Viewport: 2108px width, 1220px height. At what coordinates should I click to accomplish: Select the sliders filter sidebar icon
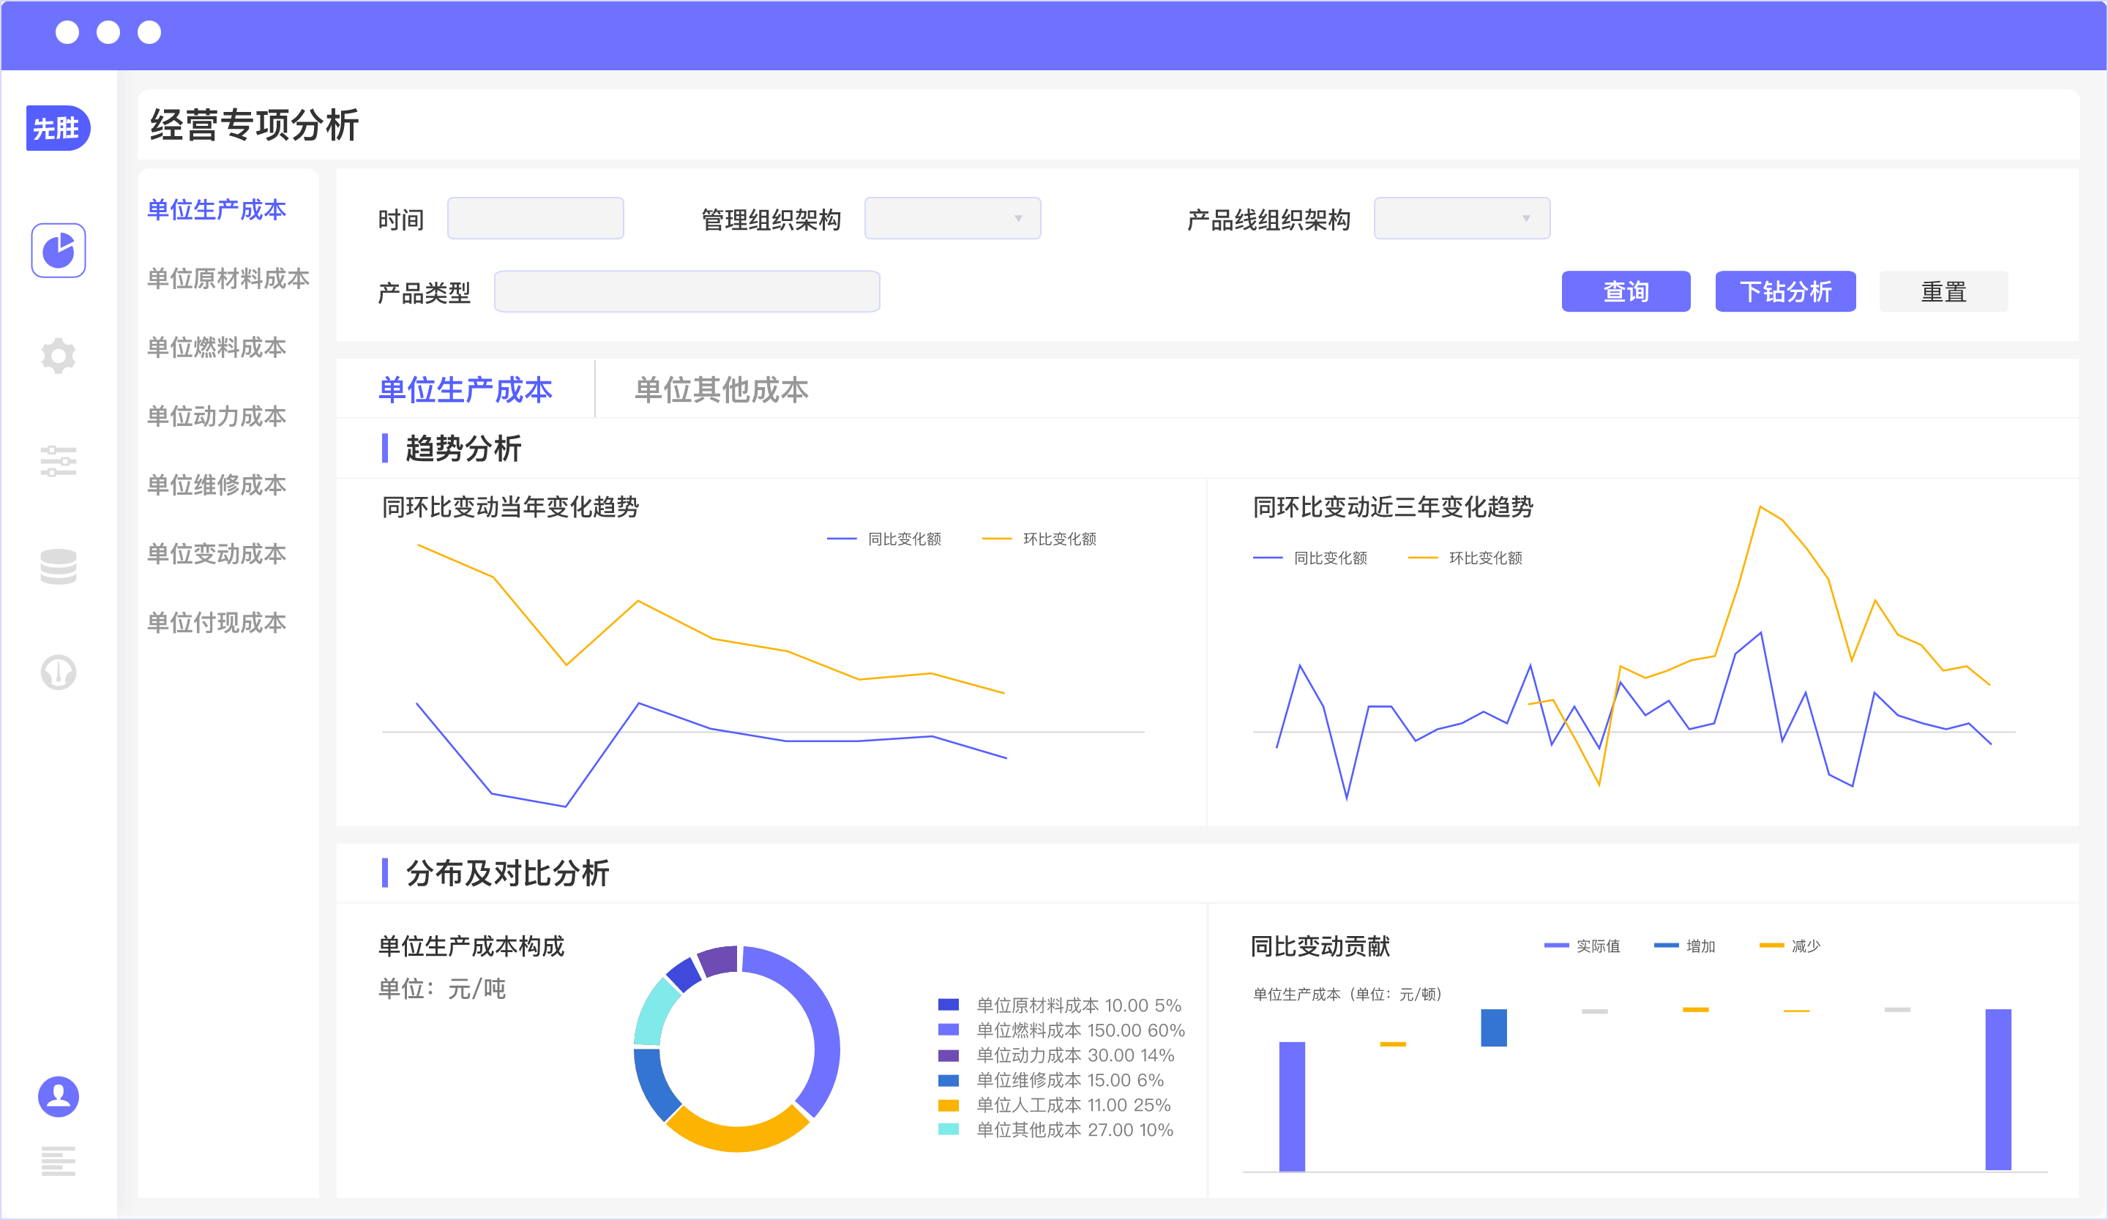coord(58,461)
